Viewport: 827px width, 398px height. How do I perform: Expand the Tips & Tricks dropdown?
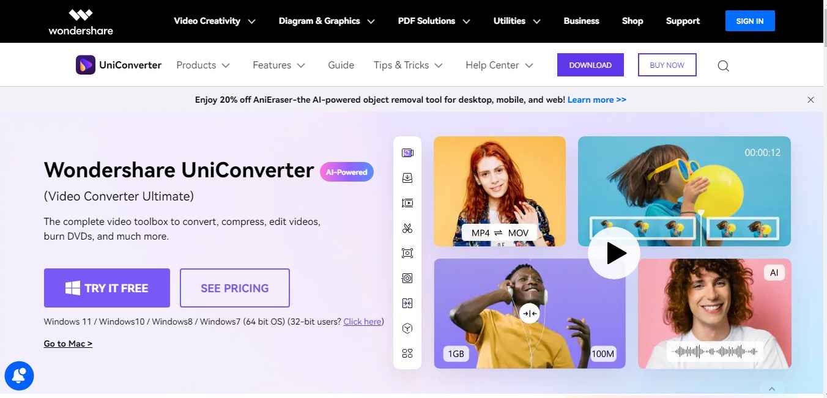pos(408,65)
